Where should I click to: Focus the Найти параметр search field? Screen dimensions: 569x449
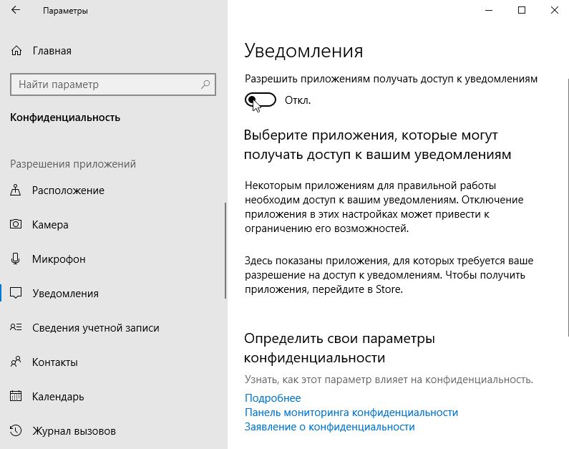pos(113,85)
